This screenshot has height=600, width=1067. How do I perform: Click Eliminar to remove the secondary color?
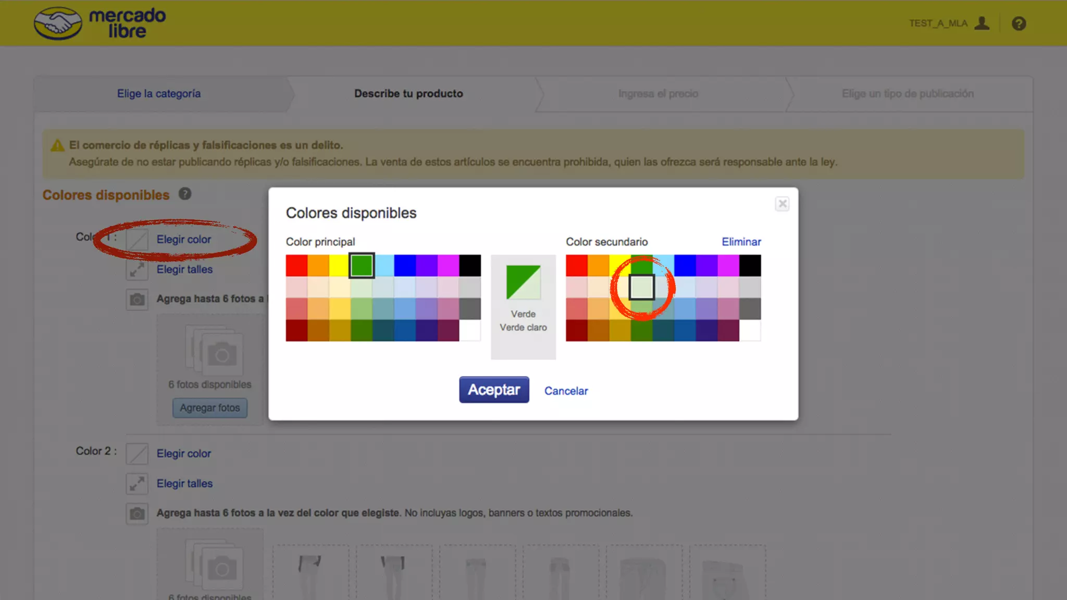(x=741, y=242)
